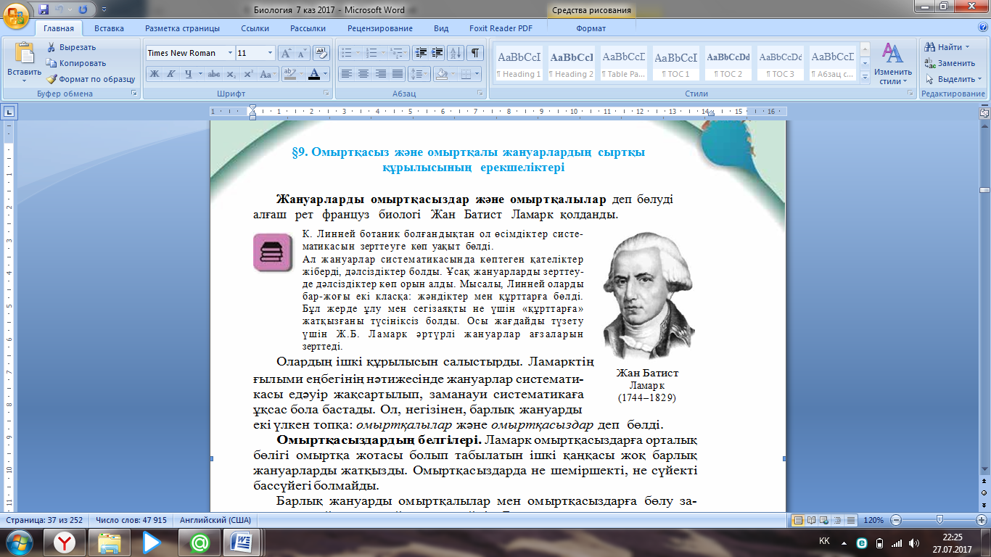Image resolution: width=991 pixels, height=557 pixels.
Task: Replace text with Заменить
Action: [949, 63]
